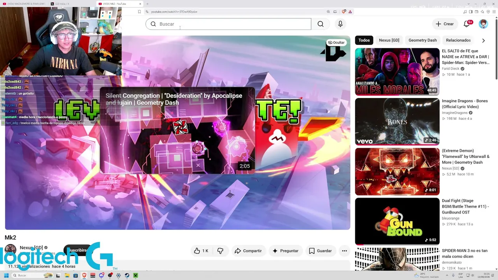This screenshot has width=498, height=280.
Task: Open the taskbar weather widget showing 20°C
Action: (427, 275)
